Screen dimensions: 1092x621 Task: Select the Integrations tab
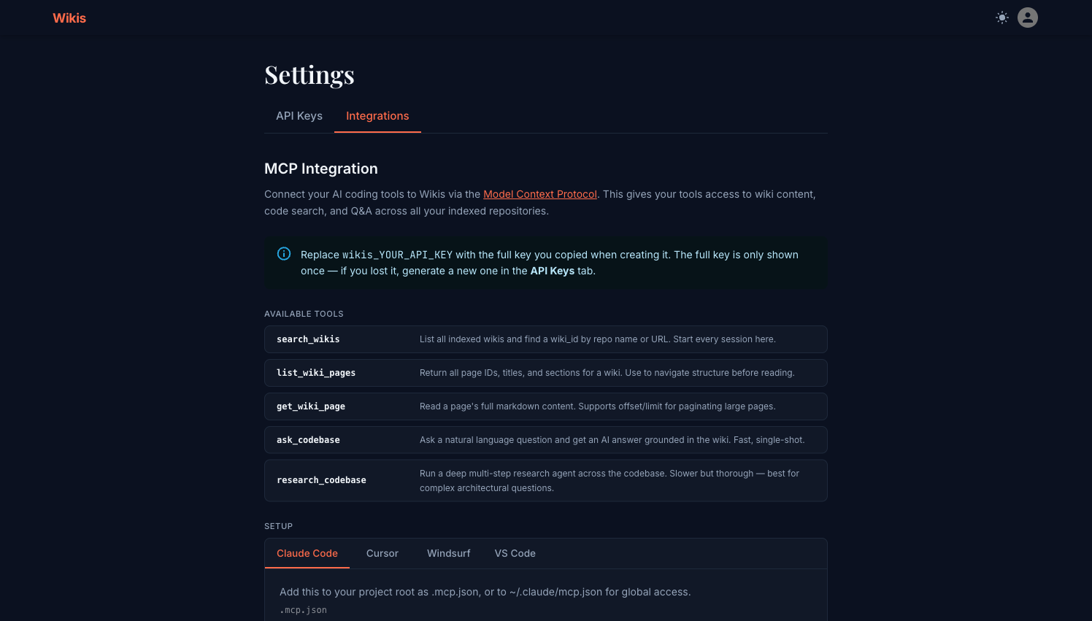point(377,116)
